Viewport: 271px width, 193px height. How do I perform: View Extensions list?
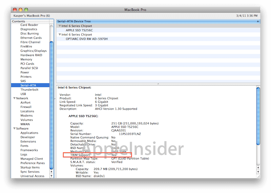[28, 142]
